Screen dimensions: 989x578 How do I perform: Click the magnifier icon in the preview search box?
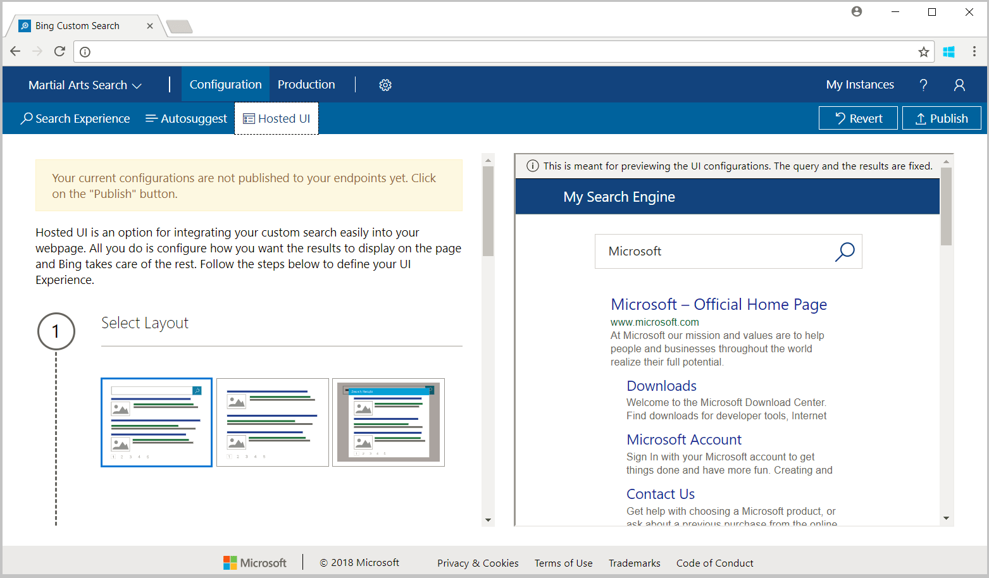(845, 251)
